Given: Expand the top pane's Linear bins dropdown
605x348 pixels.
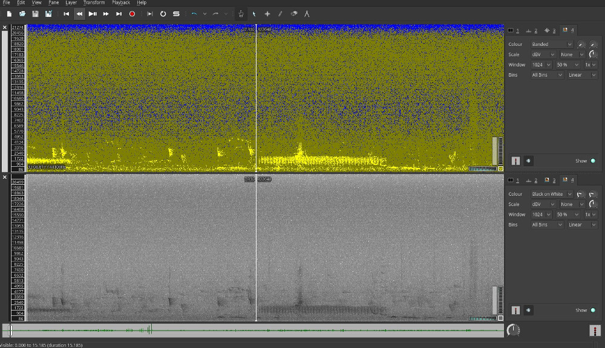Looking at the screenshot, I should pos(582,75).
